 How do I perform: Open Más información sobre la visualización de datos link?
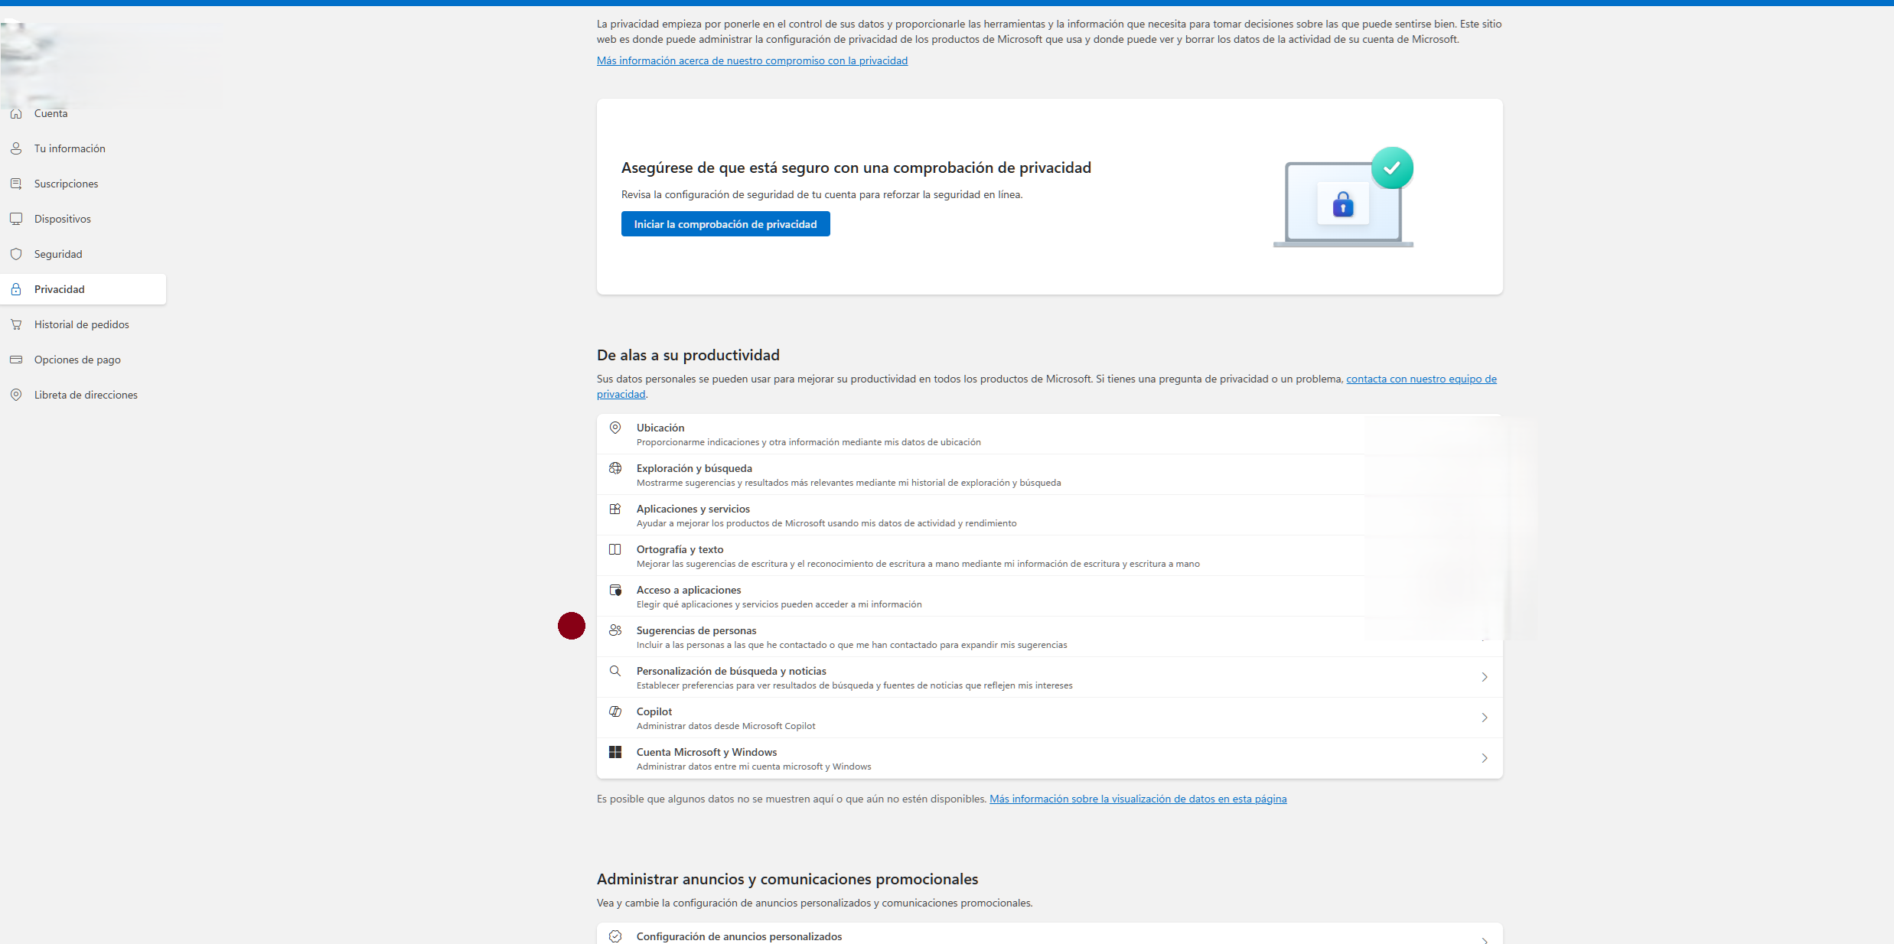pyautogui.click(x=1138, y=799)
